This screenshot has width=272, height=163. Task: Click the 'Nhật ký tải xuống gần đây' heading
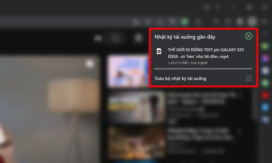coord(185,37)
